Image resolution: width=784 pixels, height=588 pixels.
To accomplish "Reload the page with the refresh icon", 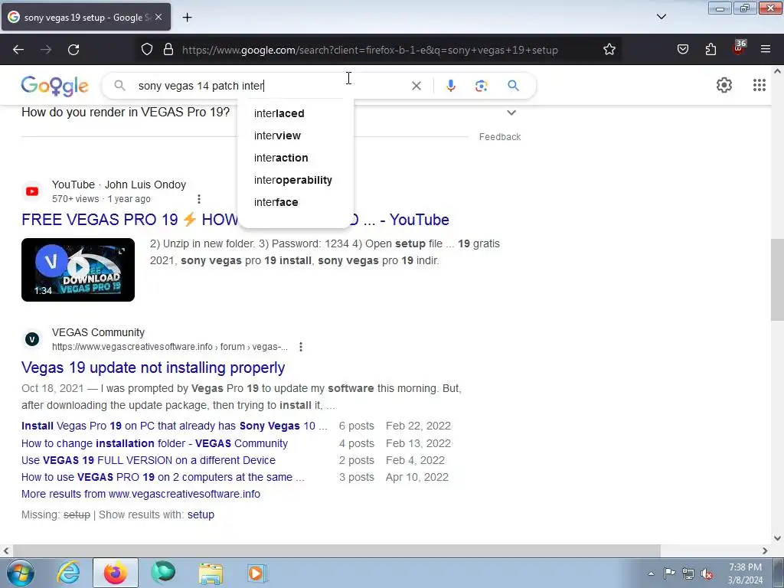I will pos(73,50).
